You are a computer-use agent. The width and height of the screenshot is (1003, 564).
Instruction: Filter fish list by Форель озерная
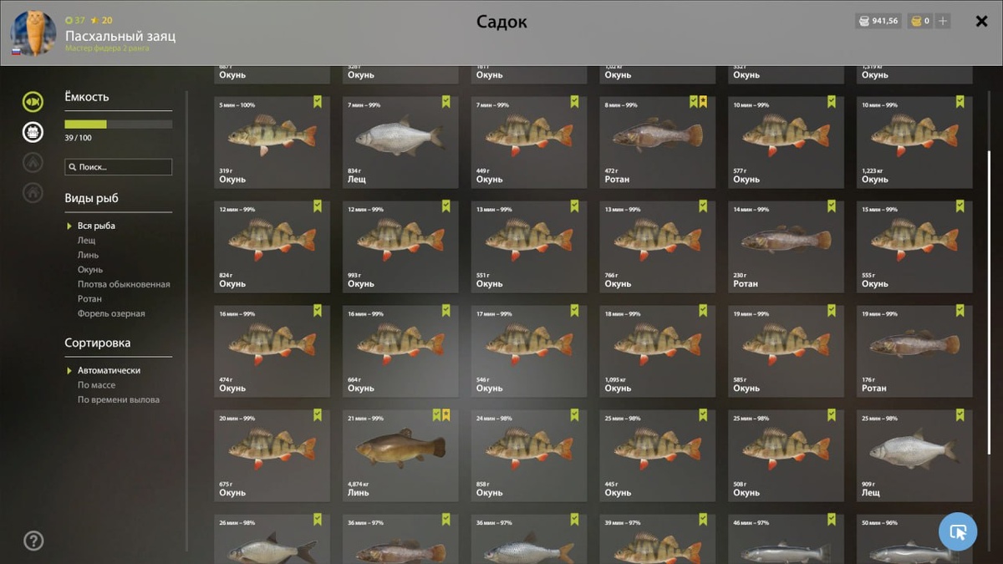click(111, 313)
